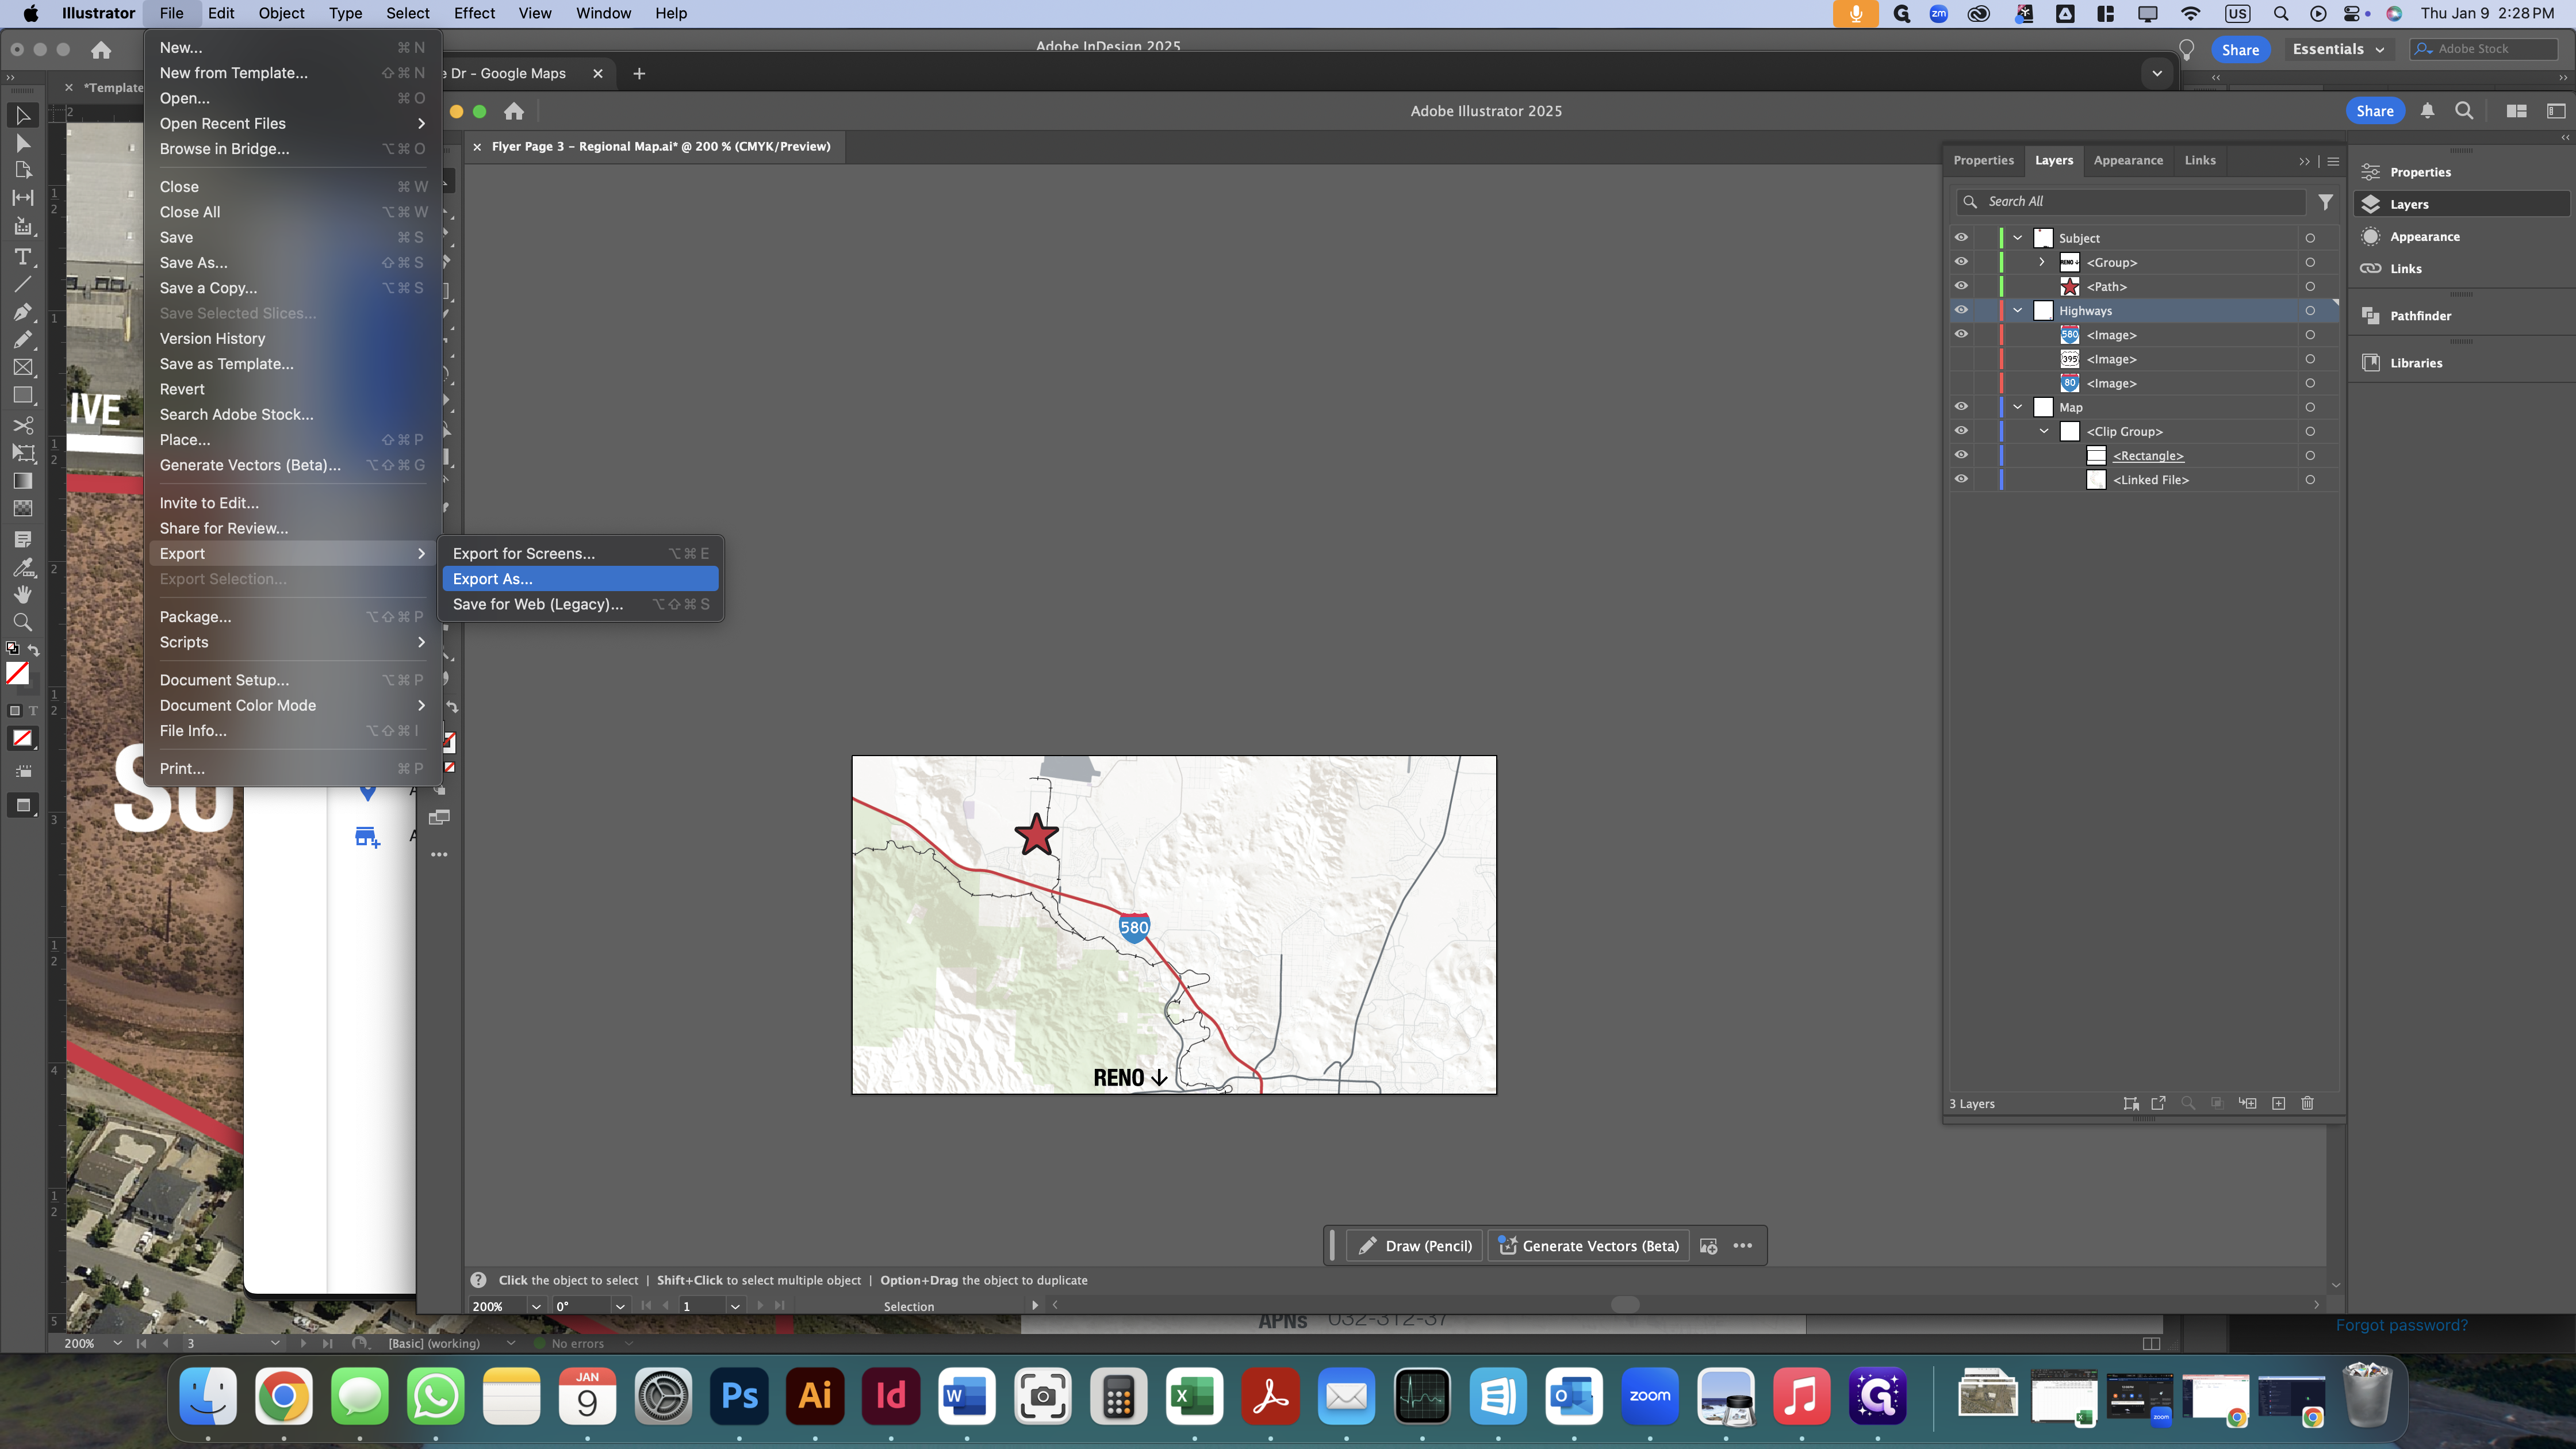Open the Libraries panel icon
2576x1449 pixels.
(2370, 363)
